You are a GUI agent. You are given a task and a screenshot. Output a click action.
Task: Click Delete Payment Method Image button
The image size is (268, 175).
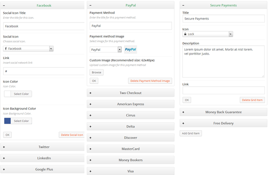click(x=150, y=81)
